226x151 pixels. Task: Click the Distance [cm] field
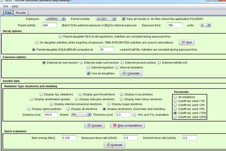tap(51, 115)
